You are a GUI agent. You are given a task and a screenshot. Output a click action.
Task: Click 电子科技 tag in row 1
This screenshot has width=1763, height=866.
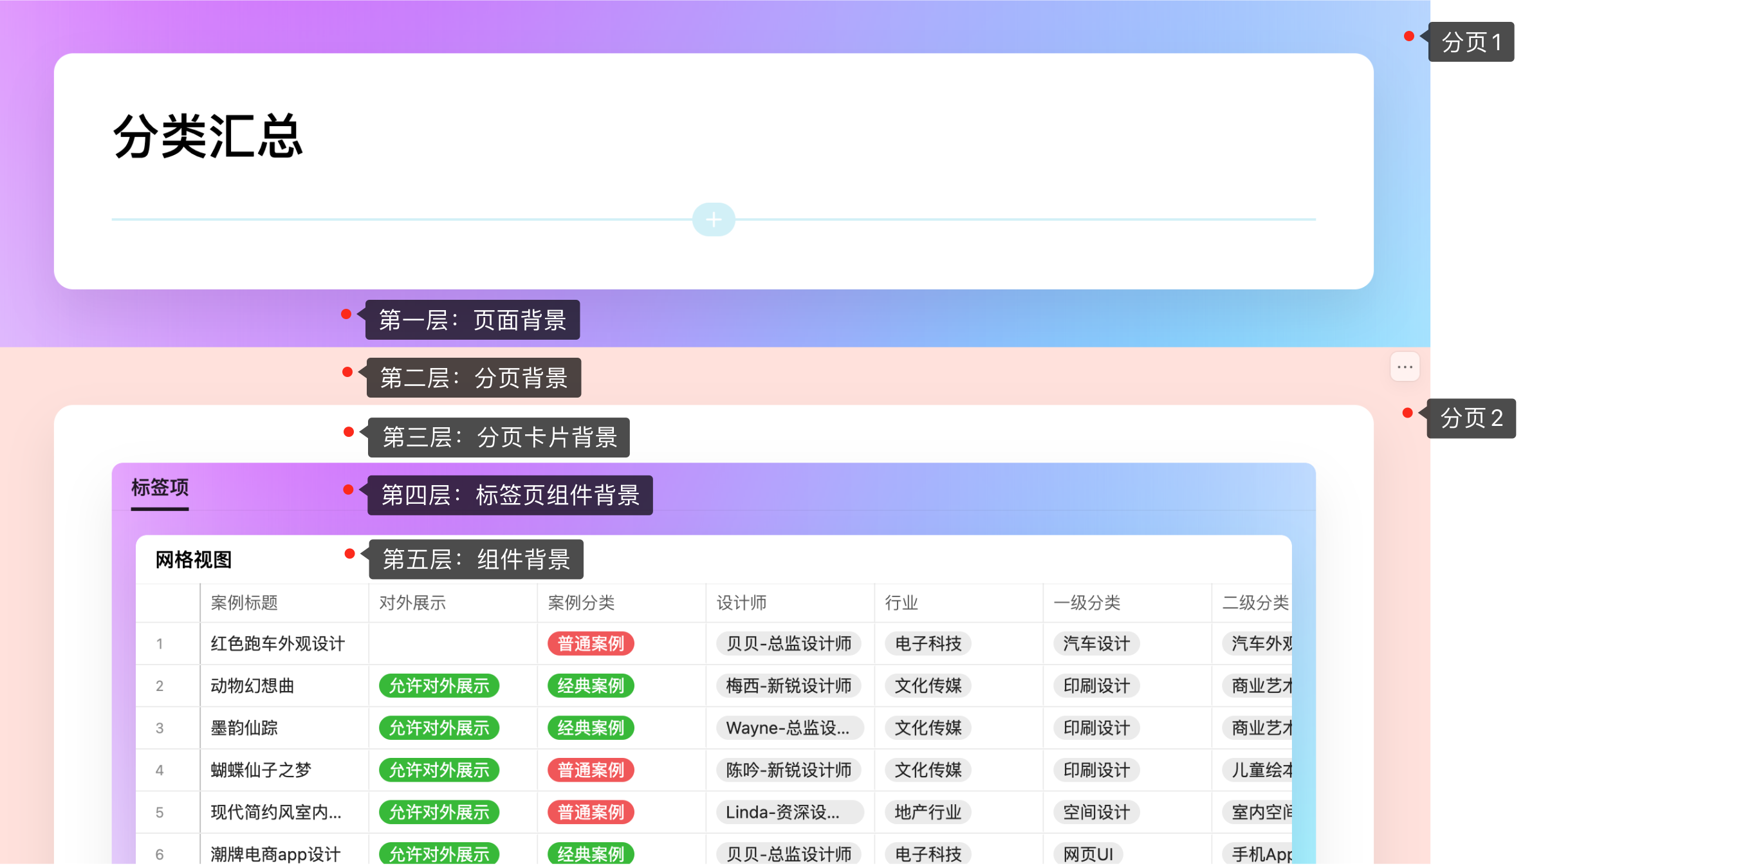tap(928, 643)
